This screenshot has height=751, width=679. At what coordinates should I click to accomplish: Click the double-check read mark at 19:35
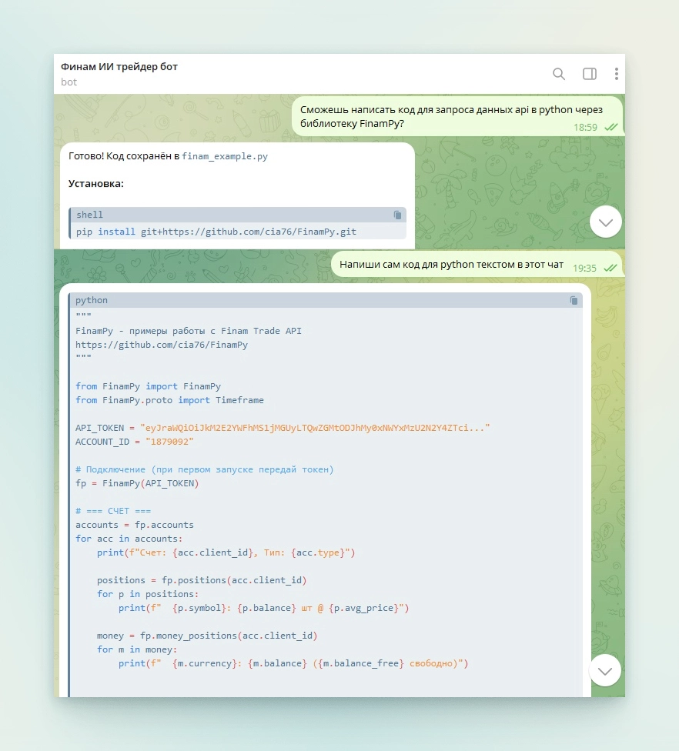(x=610, y=269)
